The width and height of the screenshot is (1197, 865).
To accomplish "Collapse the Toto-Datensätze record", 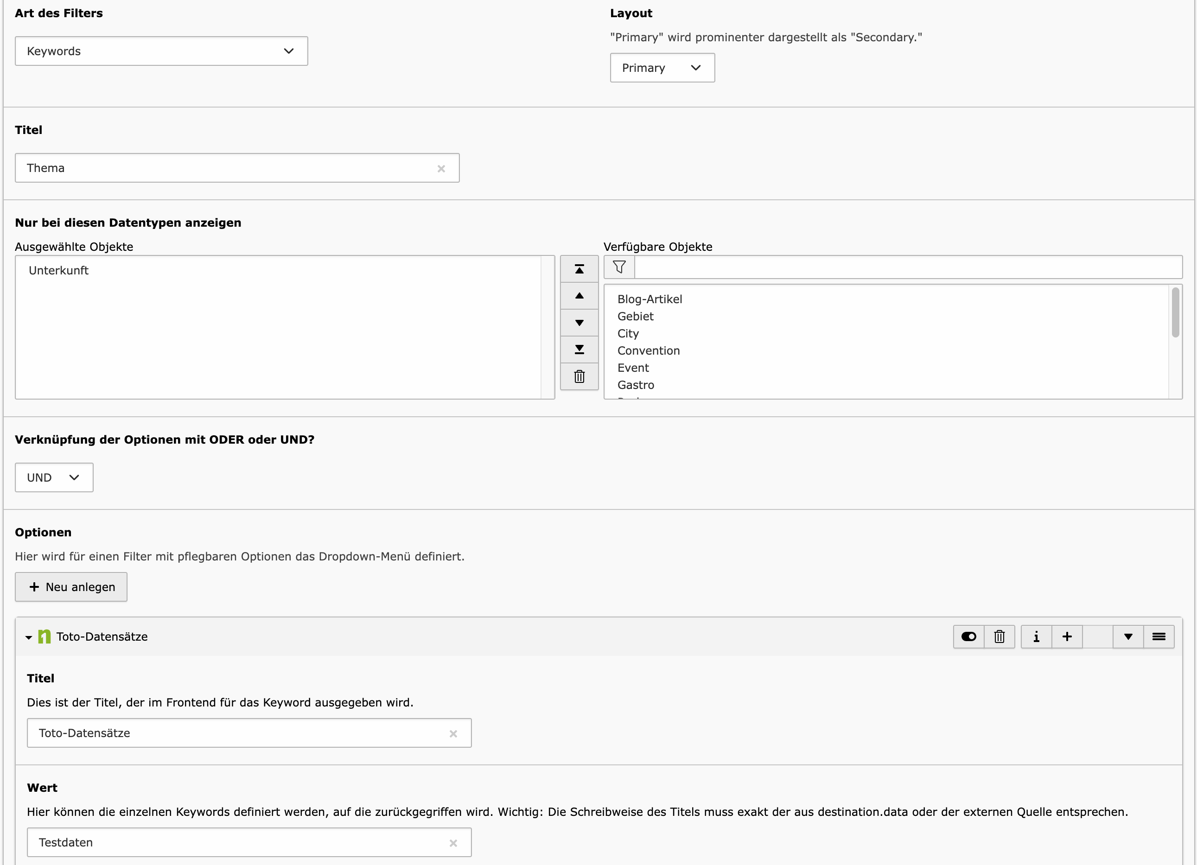I will (29, 637).
